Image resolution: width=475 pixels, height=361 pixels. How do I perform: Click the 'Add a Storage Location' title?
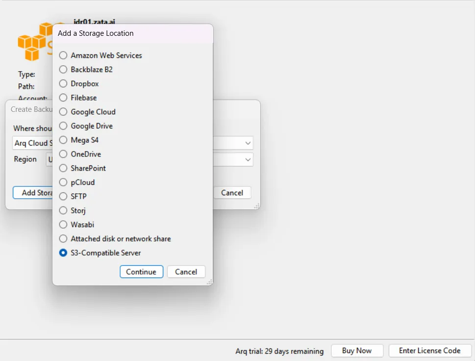pos(96,33)
